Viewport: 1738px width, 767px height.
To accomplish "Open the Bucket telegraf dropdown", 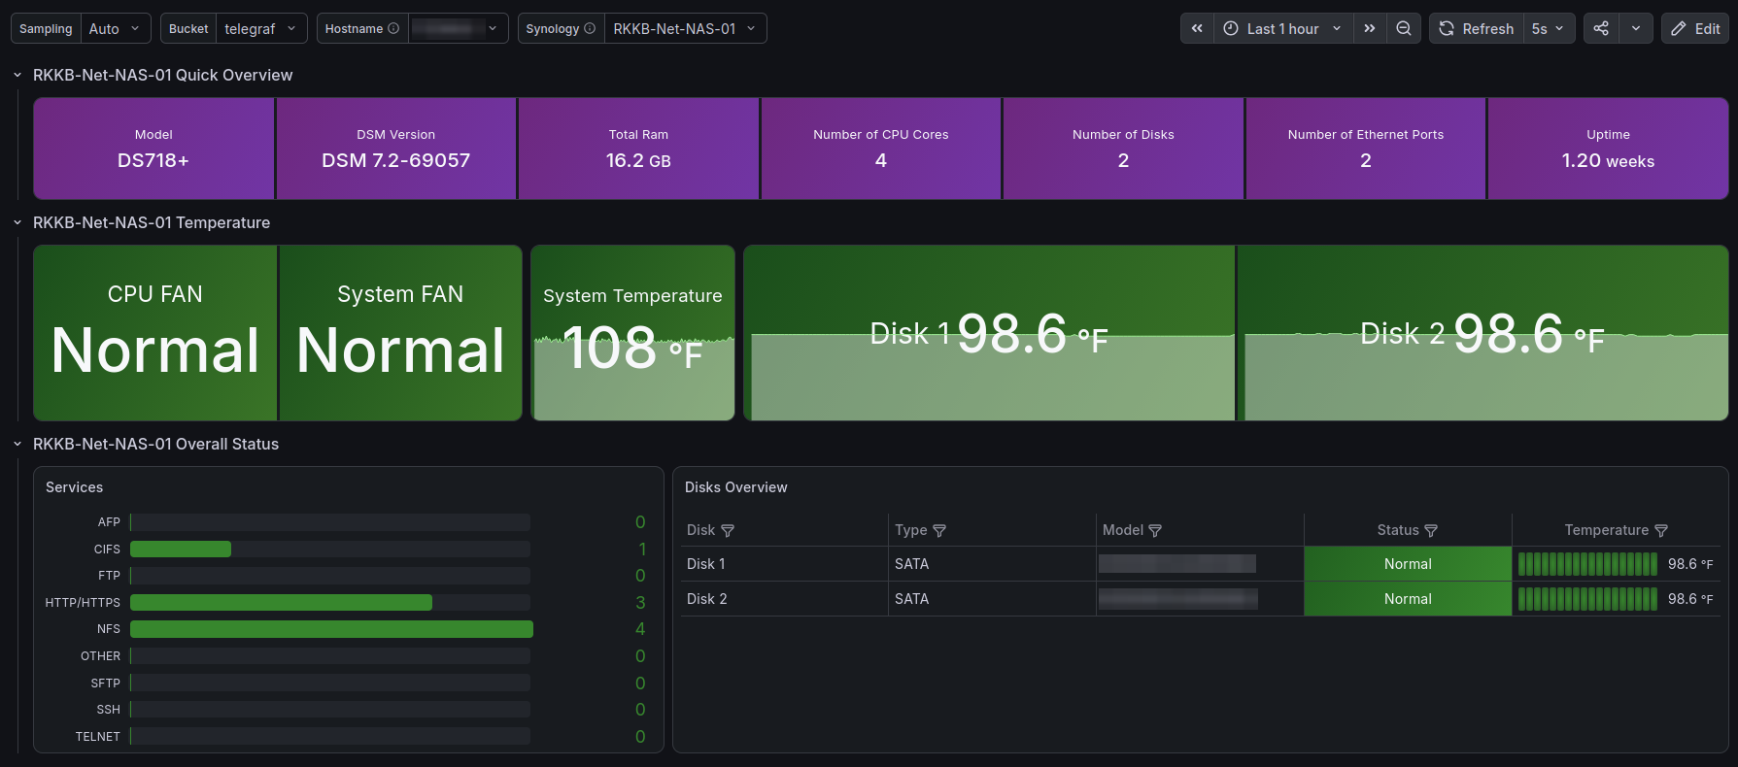I will (261, 28).
